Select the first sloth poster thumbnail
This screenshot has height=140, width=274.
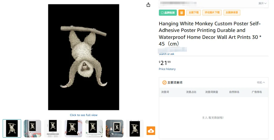click(12, 129)
